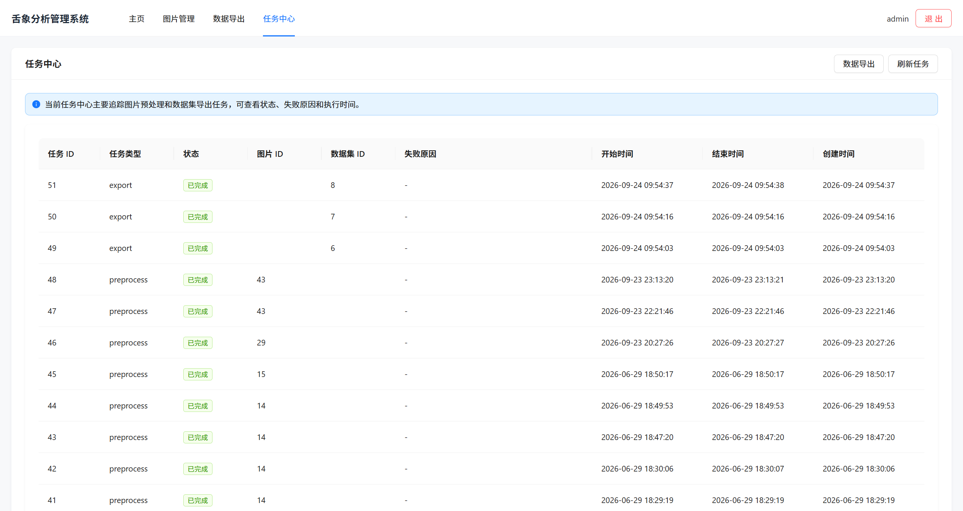Click the 已完成 status tag for task 45

(x=198, y=374)
